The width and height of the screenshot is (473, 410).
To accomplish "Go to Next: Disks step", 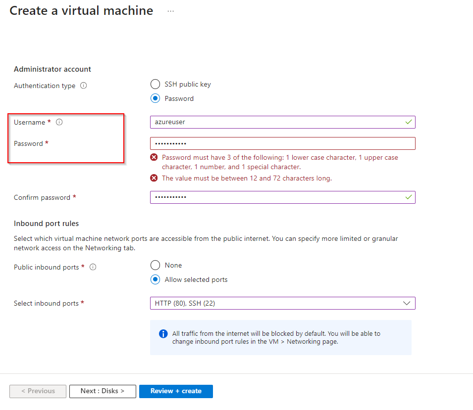I will [x=102, y=391].
